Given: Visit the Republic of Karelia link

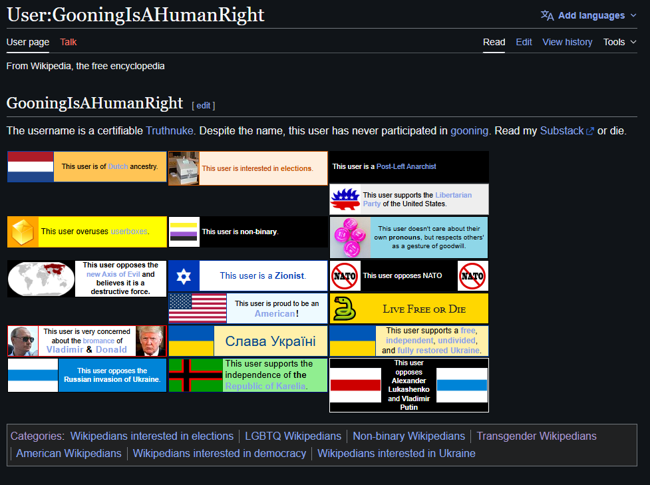Looking at the screenshot, I should (265, 386).
